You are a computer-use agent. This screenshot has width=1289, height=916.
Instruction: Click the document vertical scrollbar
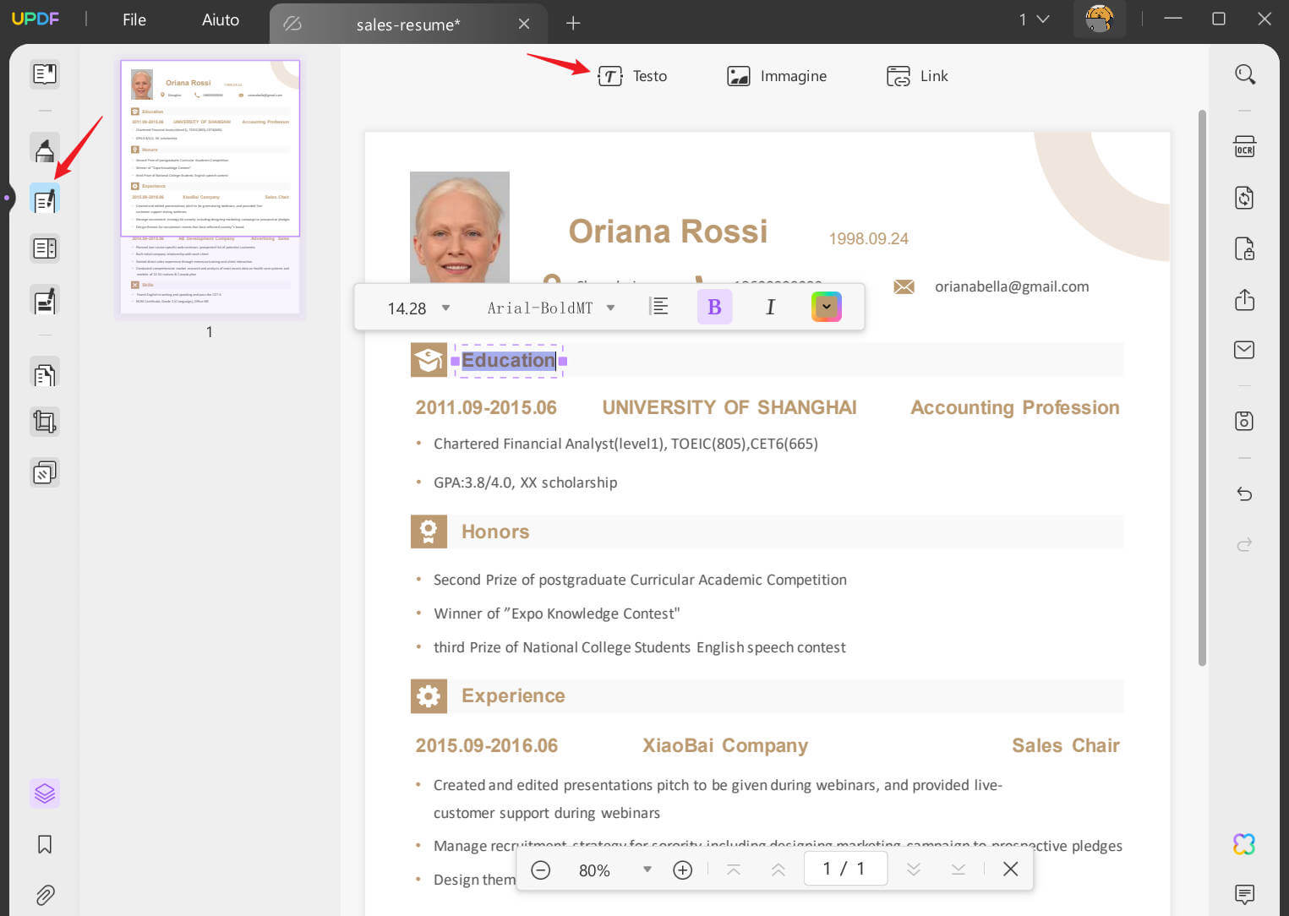coord(1202,388)
